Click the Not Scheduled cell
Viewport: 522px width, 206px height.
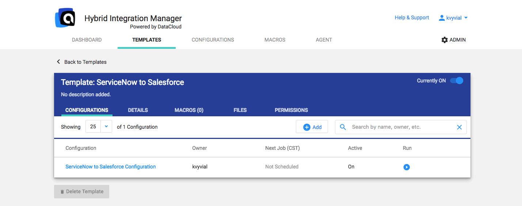tap(282, 167)
